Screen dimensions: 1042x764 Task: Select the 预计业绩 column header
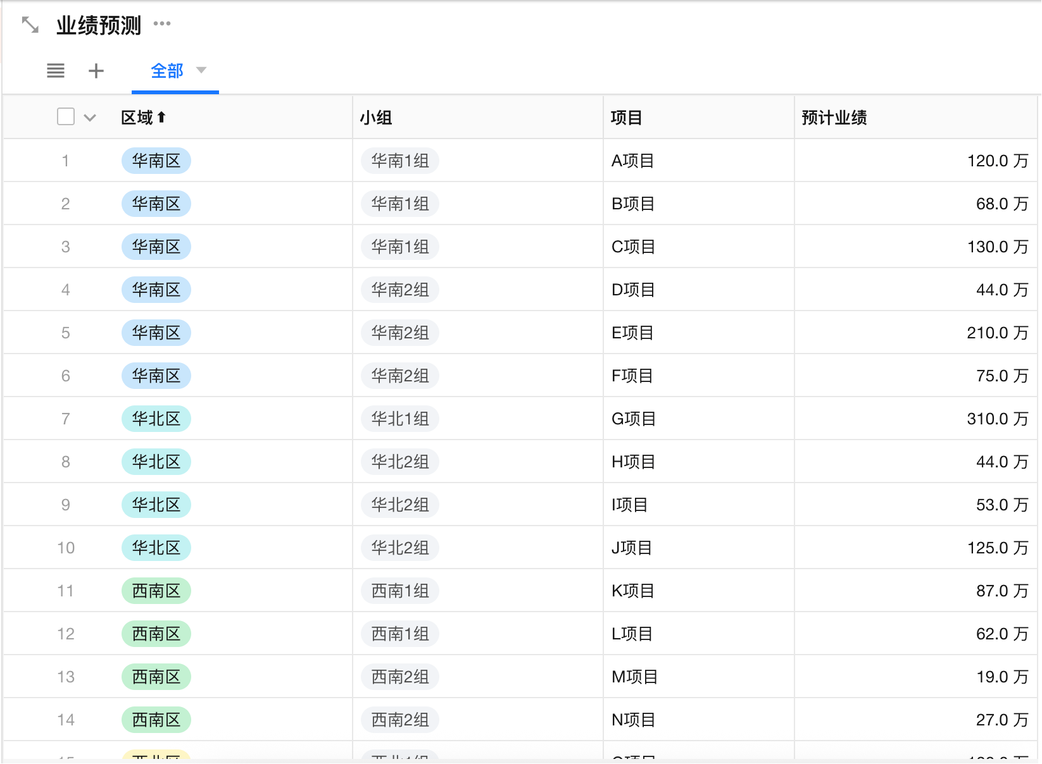click(834, 118)
